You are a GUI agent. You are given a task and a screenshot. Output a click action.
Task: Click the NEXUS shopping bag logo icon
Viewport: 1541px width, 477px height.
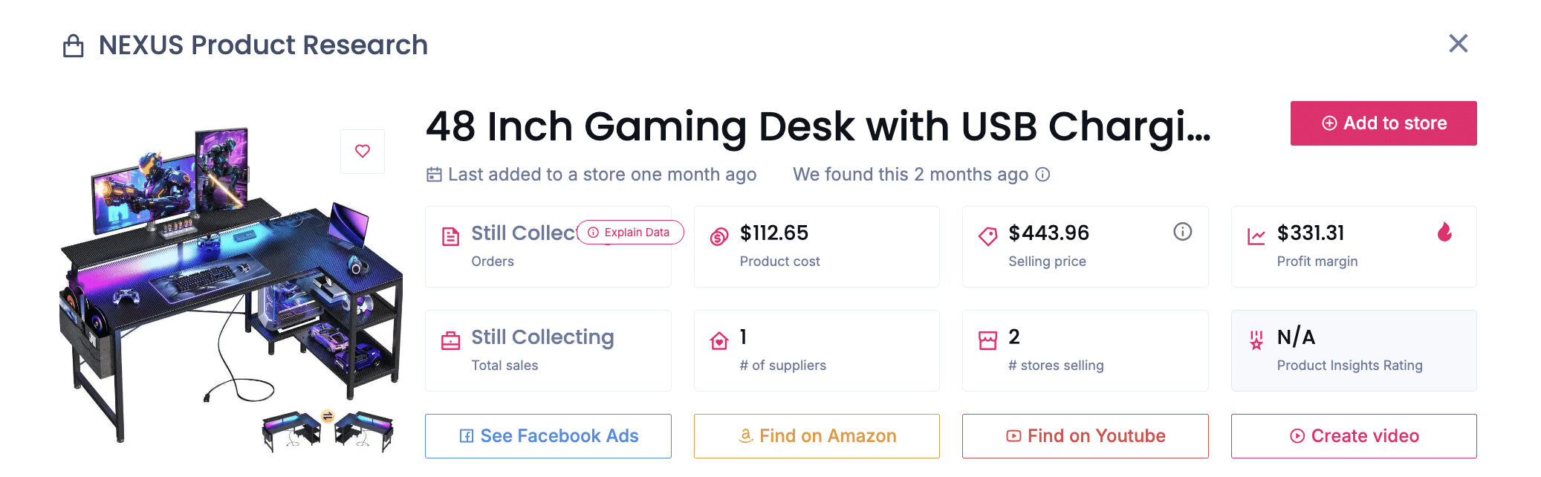click(73, 45)
